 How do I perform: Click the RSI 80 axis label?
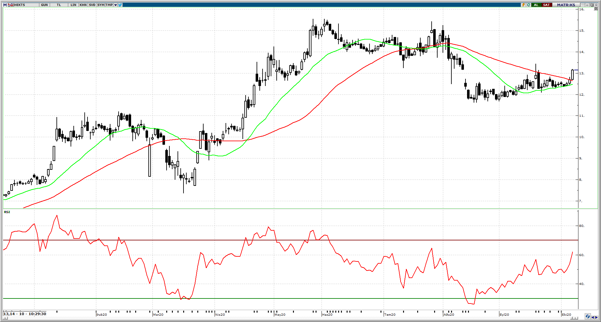pos(582,226)
